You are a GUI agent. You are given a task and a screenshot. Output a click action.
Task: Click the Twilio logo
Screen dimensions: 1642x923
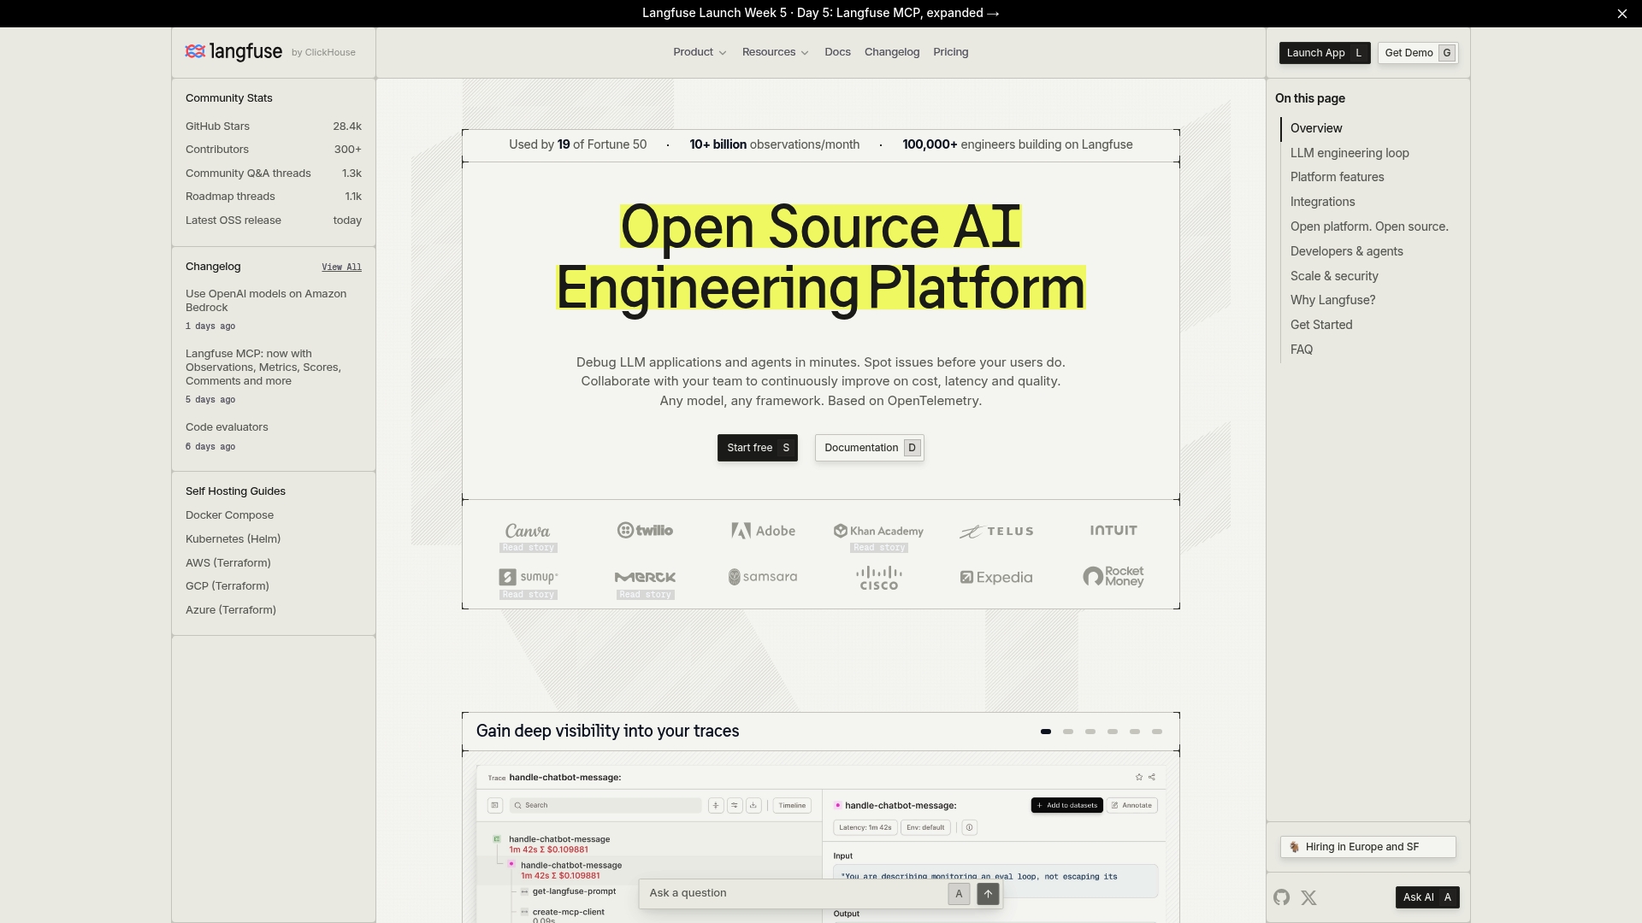click(x=645, y=531)
